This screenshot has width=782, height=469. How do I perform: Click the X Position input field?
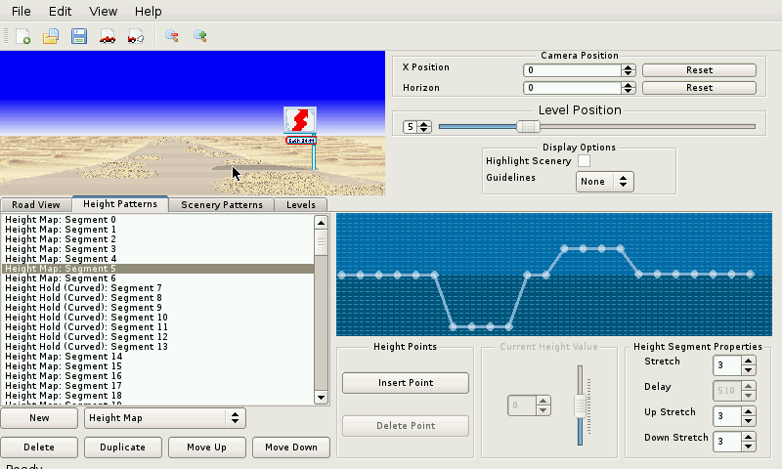[x=572, y=70]
